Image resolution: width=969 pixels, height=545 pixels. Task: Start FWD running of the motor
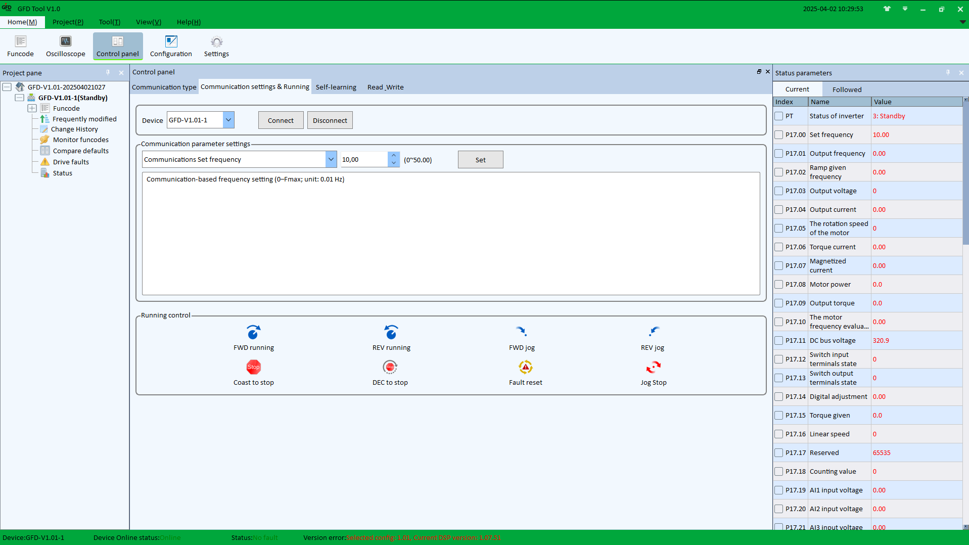tap(253, 332)
